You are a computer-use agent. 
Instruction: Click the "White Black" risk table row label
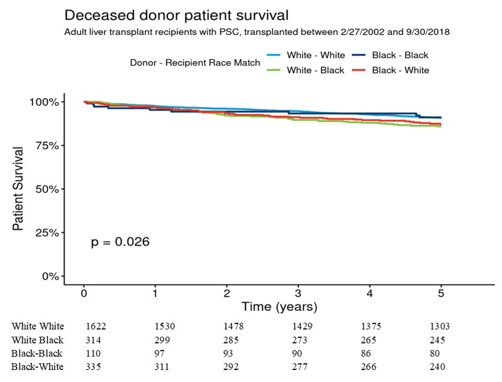[x=37, y=340]
